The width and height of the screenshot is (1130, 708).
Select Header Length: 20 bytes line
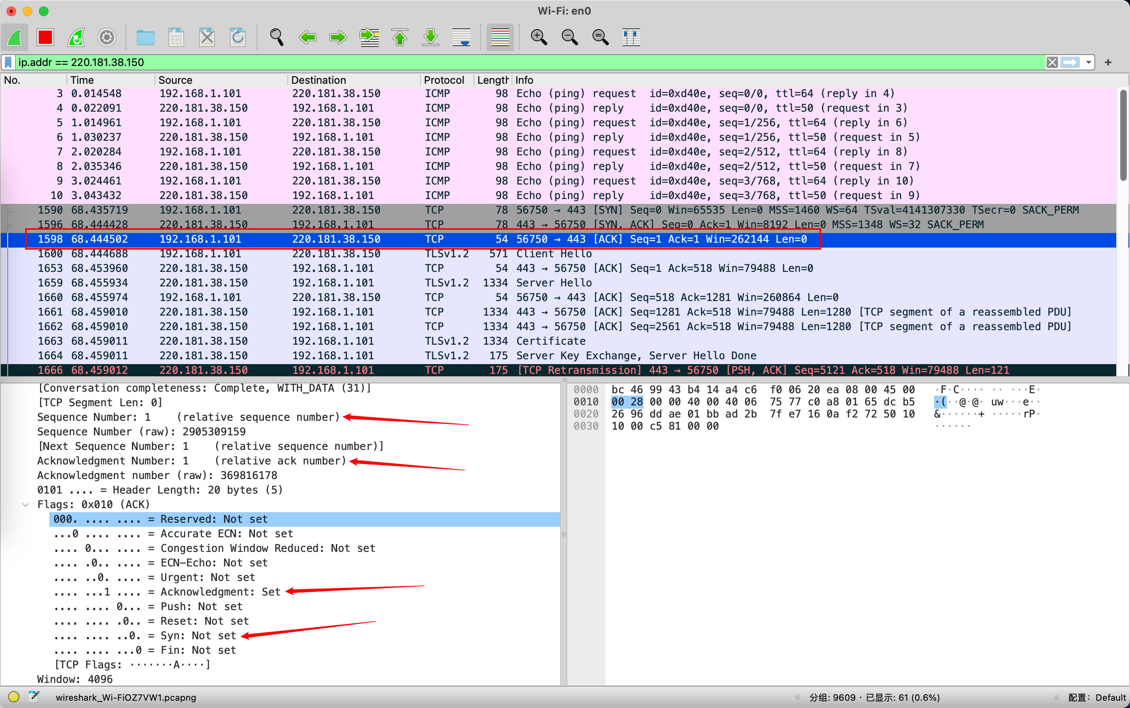point(160,490)
